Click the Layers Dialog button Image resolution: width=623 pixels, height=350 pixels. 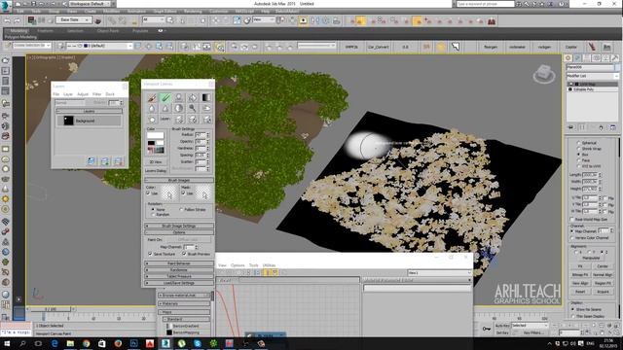156,171
